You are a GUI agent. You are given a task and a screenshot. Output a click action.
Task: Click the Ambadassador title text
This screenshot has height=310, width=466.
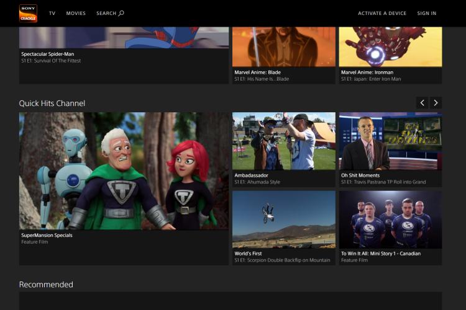[x=251, y=175]
